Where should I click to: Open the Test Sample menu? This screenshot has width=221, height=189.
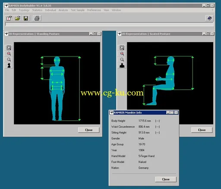[x=78, y=10]
